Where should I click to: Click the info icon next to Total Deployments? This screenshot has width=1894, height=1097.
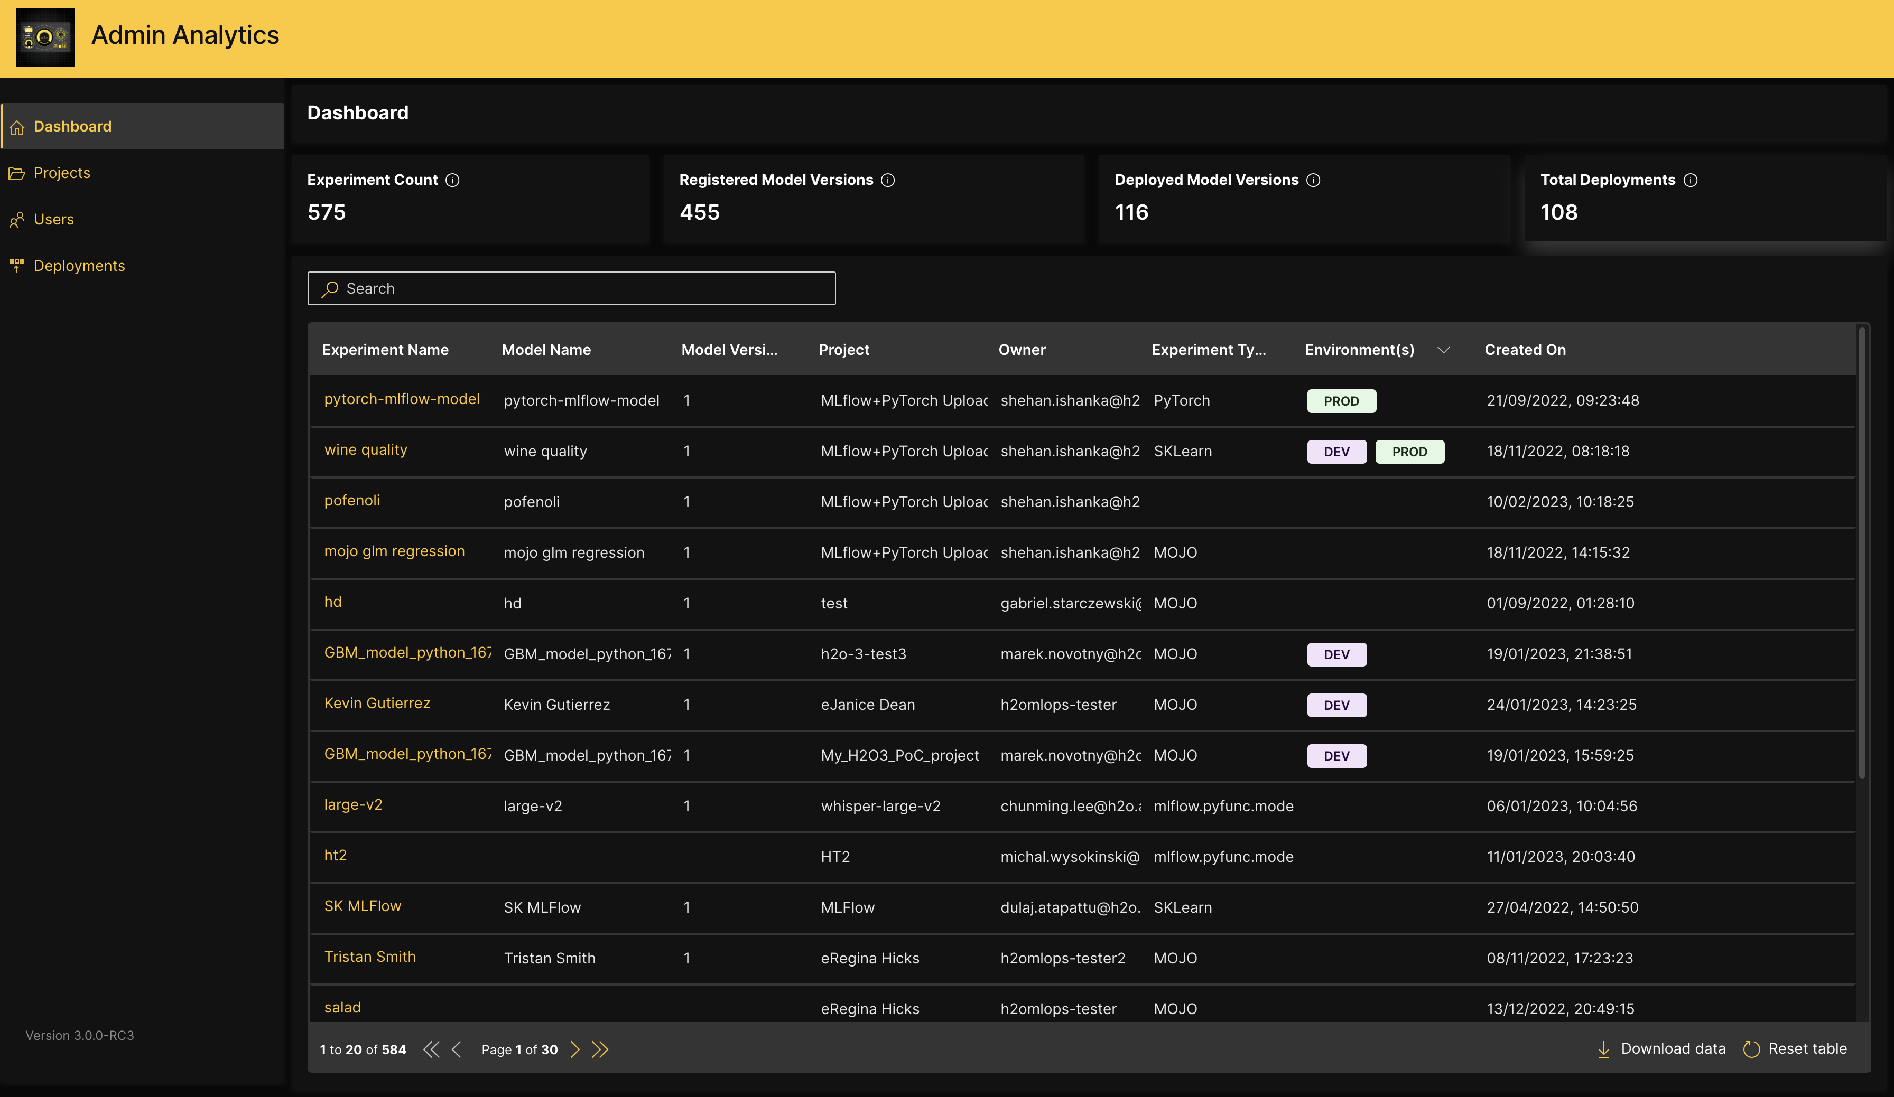pyautogui.click(x=1691, y=180)
